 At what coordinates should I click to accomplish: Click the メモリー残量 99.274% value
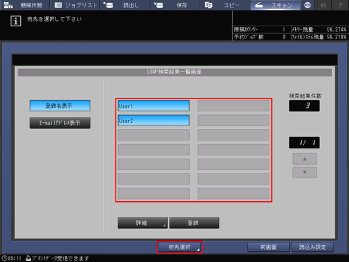337,30
